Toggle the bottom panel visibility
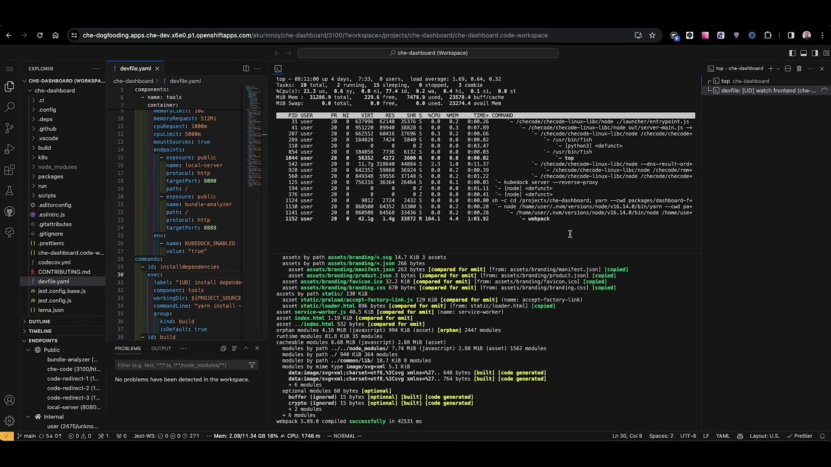This screenshot has width=831, height=467. pyautogui.click(x=803, y=53)
